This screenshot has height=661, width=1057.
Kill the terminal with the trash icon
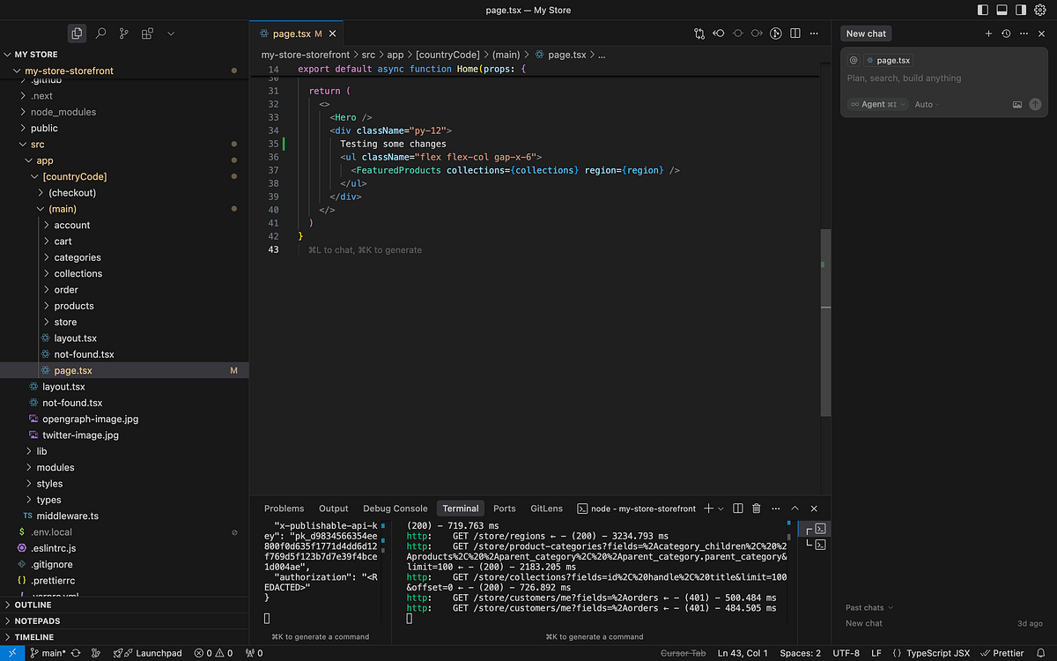[x=756, y=509]
